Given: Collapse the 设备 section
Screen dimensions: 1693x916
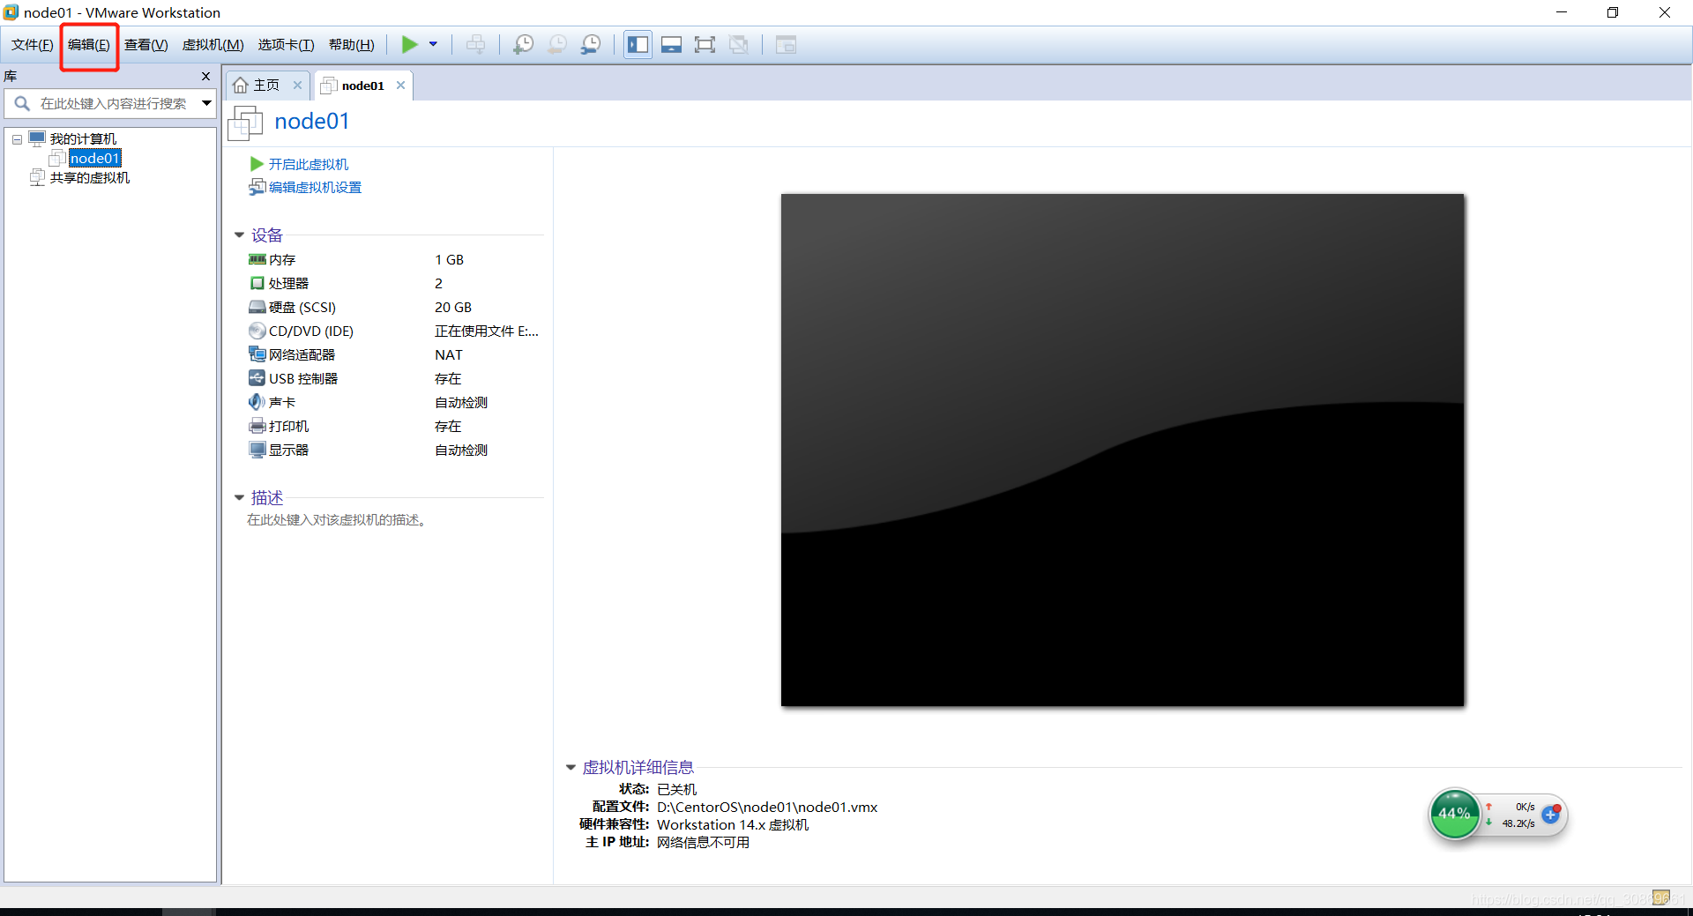Looking at the screenshot, I should (239, 235).
